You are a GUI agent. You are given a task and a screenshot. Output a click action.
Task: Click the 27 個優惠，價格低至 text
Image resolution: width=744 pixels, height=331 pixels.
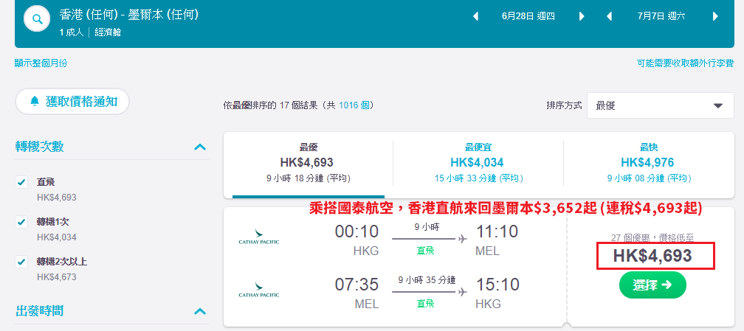point(653,238)
